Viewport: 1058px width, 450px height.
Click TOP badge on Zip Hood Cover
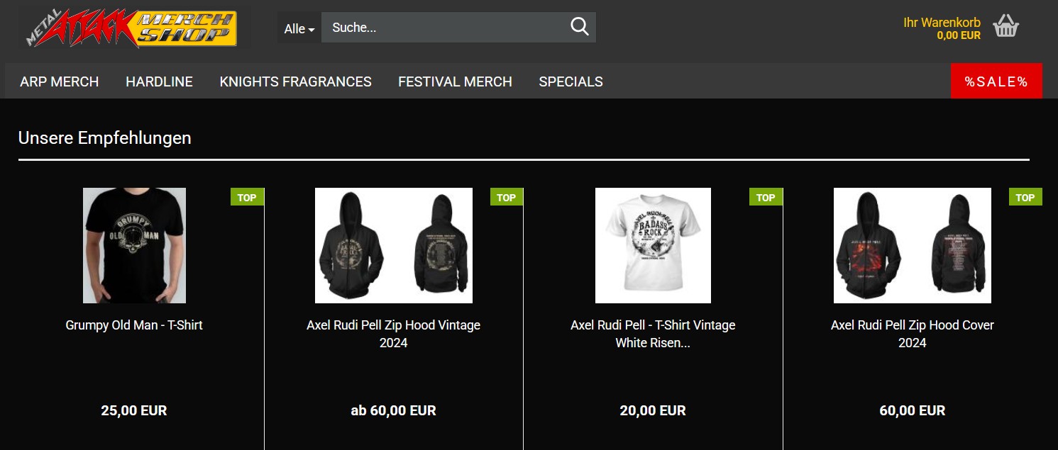tap(1025, 197)
